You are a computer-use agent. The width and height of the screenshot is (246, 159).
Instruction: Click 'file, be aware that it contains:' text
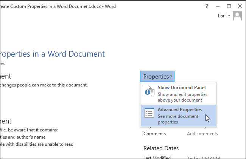click(x=29, y=130)
